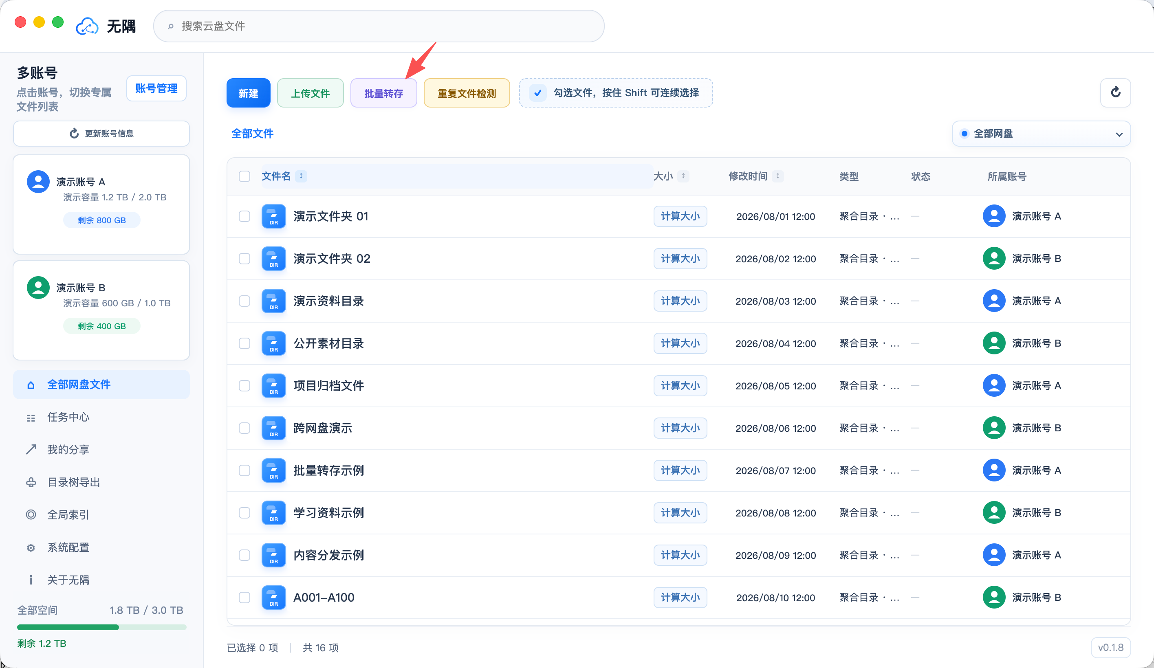Image resolution: width=1154 pixels, height=668 pixels.
Task: Open 账号管理
Action: point(156,88)
